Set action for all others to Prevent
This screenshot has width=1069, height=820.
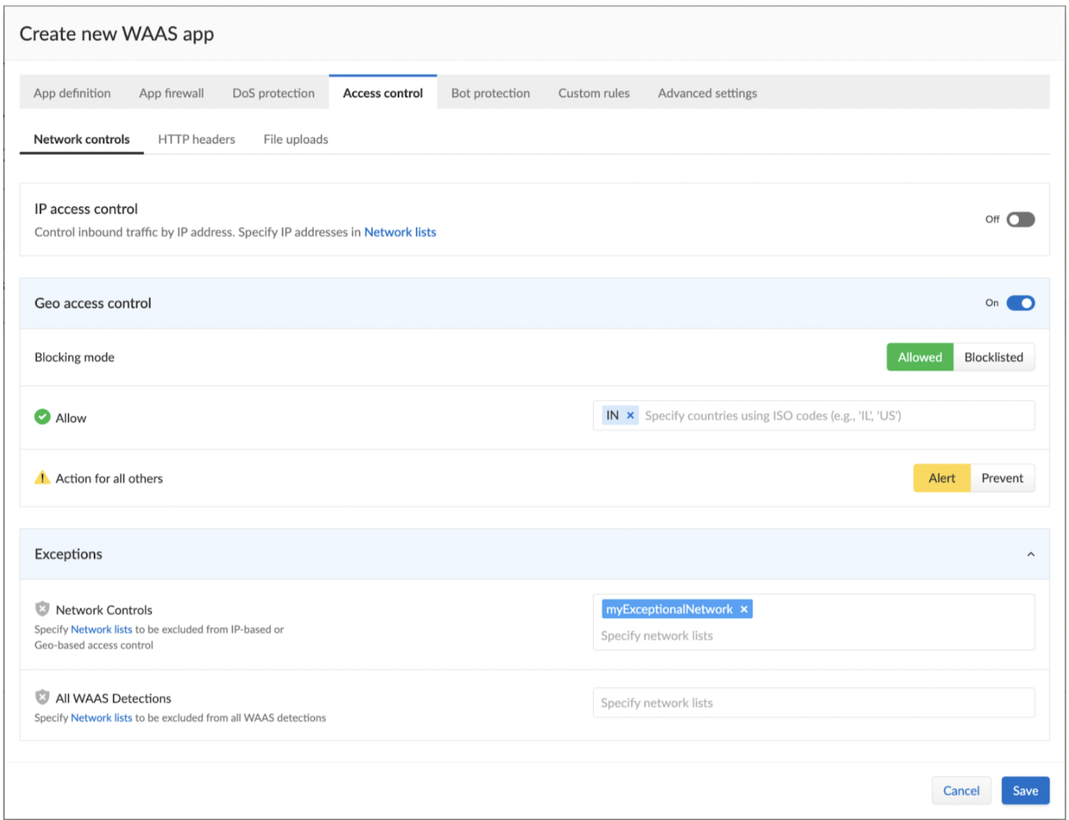[1002, 478]
